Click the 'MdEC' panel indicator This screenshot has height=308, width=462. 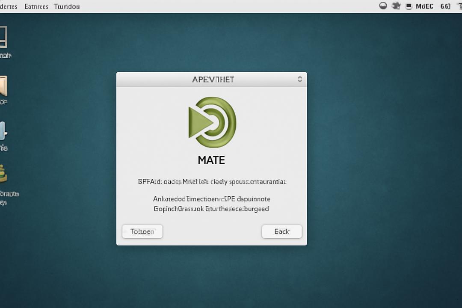point(424,6)
